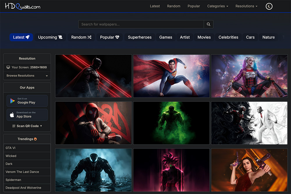Open Google Play app badge

point(27,101)
